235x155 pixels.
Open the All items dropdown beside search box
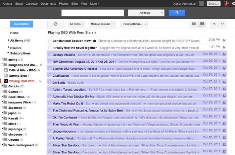tap(146, 13)
